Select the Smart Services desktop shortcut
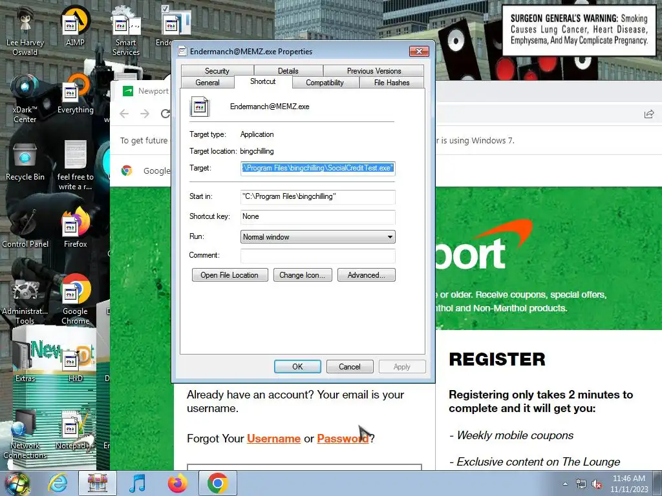Image resolution: width=662 pixels, height=496 pixels. click(125, 32)
